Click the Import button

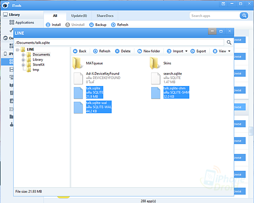[175, 51]
